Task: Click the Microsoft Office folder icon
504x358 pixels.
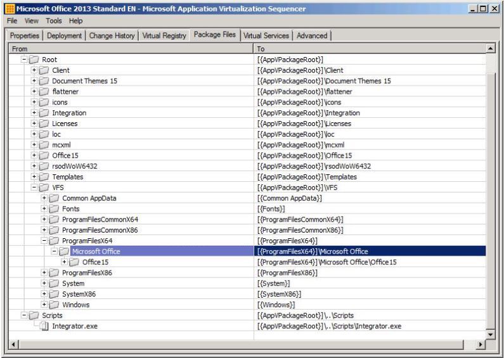Action: 64,252
